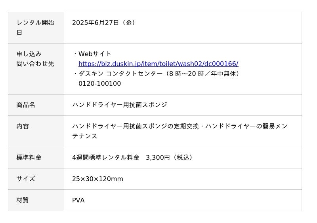Click the 25×30×120mm size value
317x223 pixels.
[97, 179]
